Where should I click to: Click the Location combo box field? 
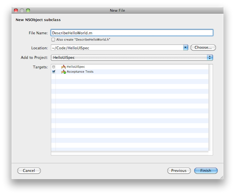[119, 48]
